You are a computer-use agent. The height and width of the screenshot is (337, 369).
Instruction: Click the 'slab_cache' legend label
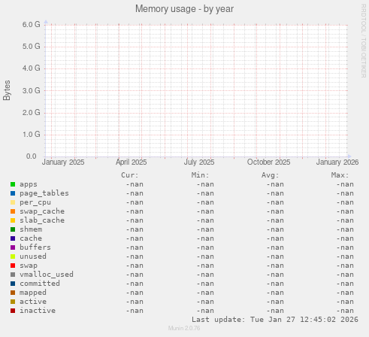42,220
